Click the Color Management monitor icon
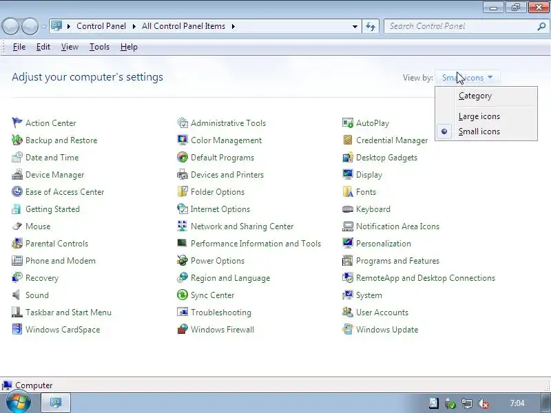Image resolution: width=551 pixels, height=413 pixels. click(183, 140)
